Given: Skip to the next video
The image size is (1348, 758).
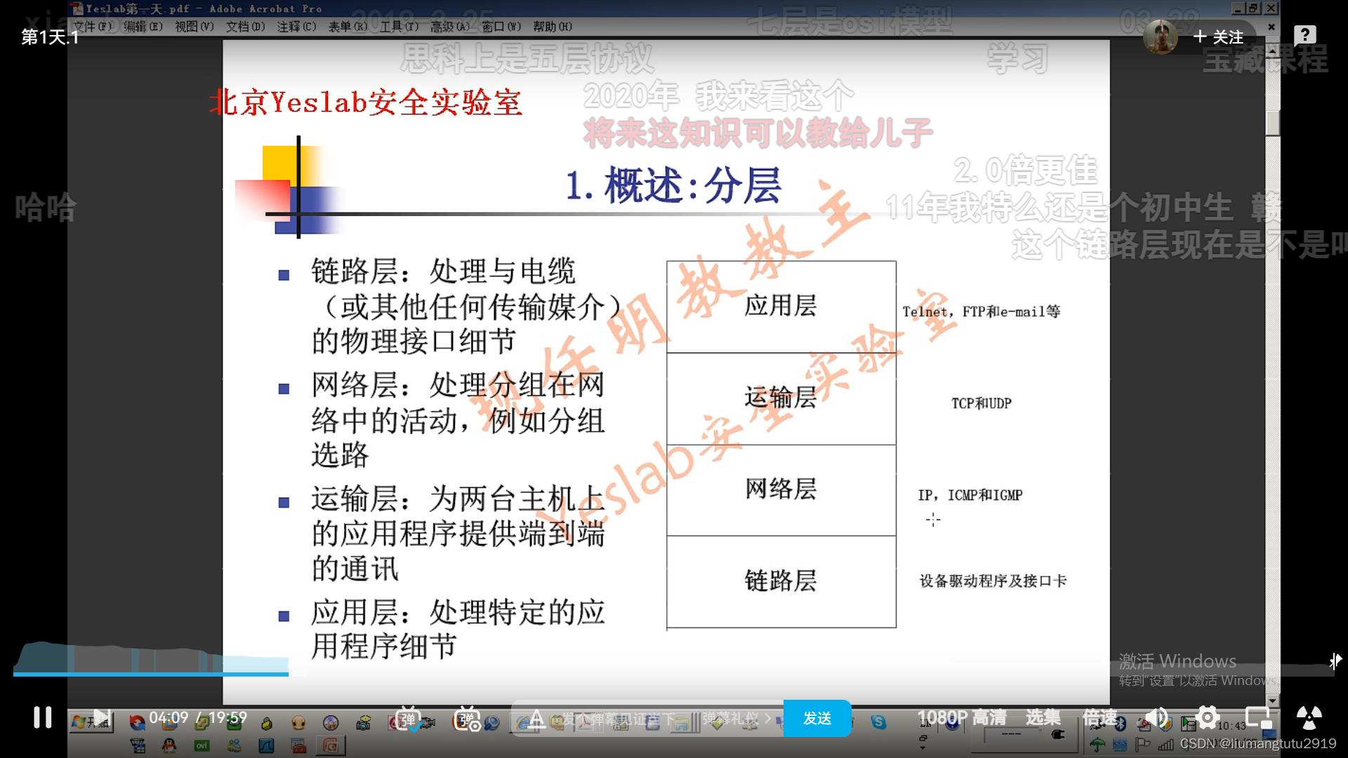Looking at the screenshot, I should coord(101,717).
